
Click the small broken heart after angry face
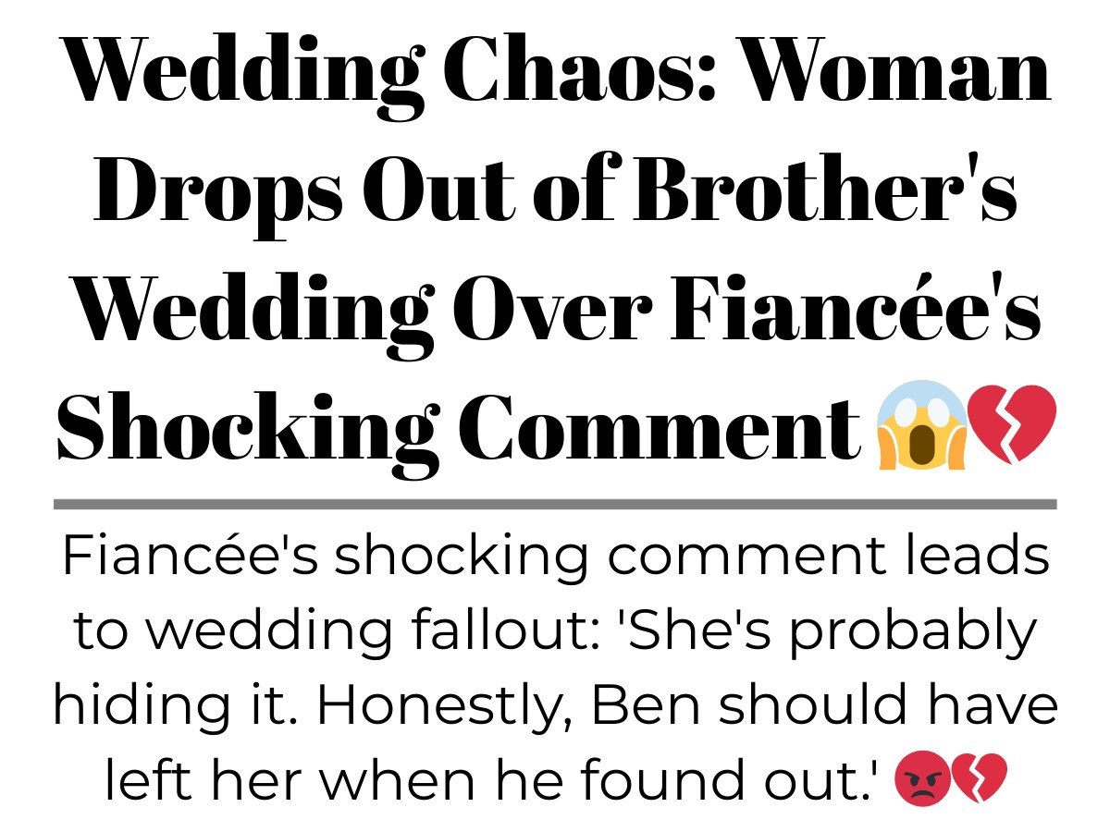click(x=978, y=782)
